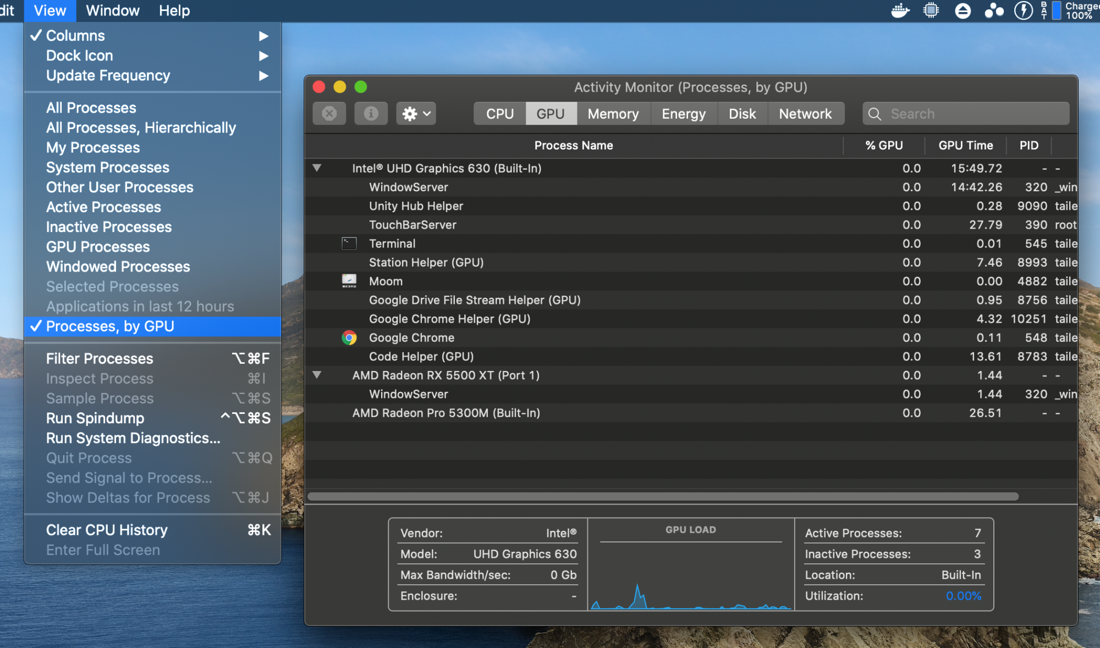Select All Processes, Hierarchically
The height and width of the screenshot is (648, 1100).
point(152,128)
